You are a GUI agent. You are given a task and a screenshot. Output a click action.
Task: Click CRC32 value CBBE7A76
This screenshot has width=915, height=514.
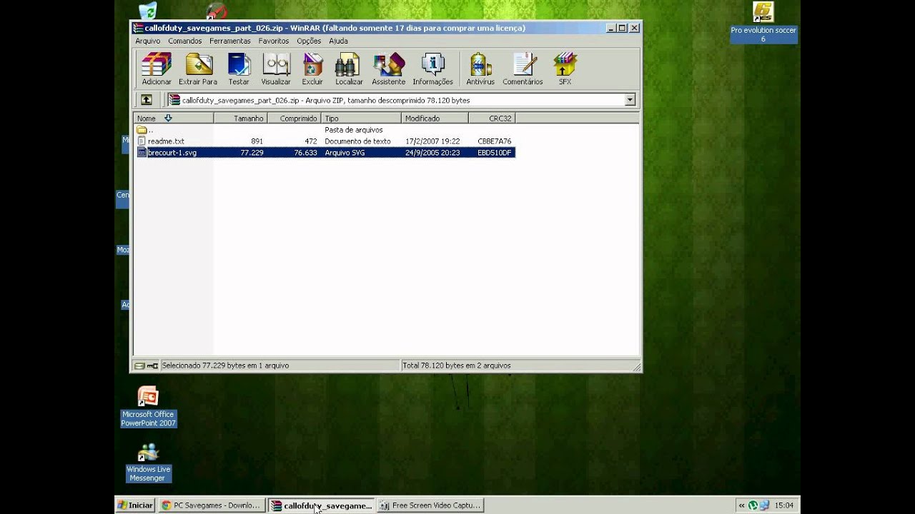click(x=495, y=141)
